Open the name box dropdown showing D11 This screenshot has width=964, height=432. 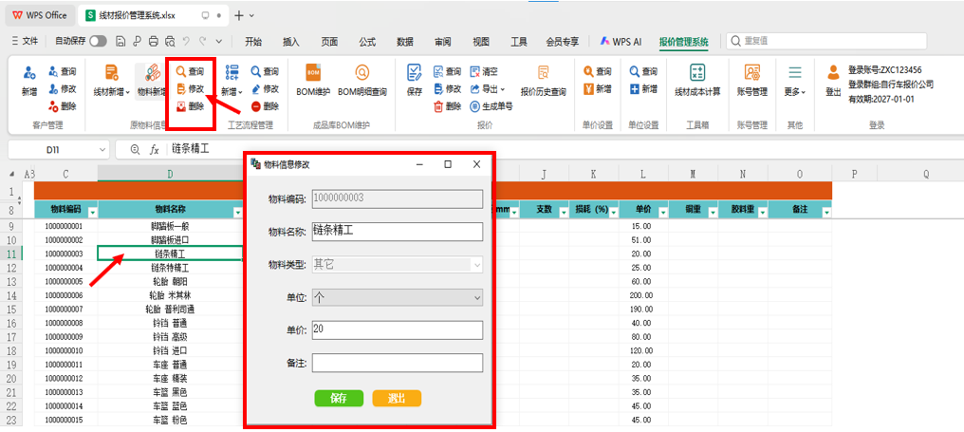[x=102, y=150]
